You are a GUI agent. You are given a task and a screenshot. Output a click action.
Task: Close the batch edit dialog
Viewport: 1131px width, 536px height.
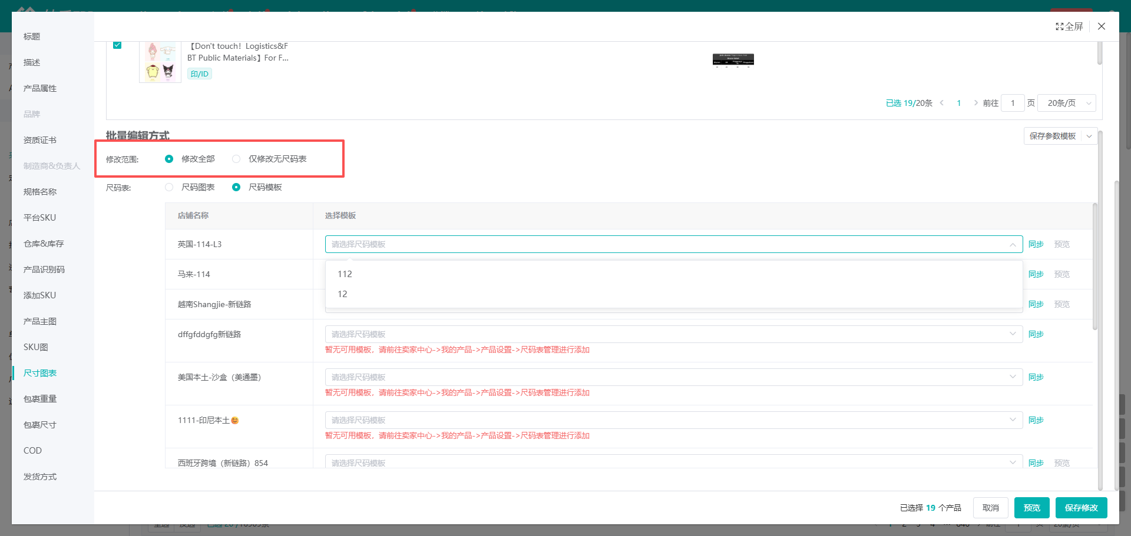pos(1102,26)
